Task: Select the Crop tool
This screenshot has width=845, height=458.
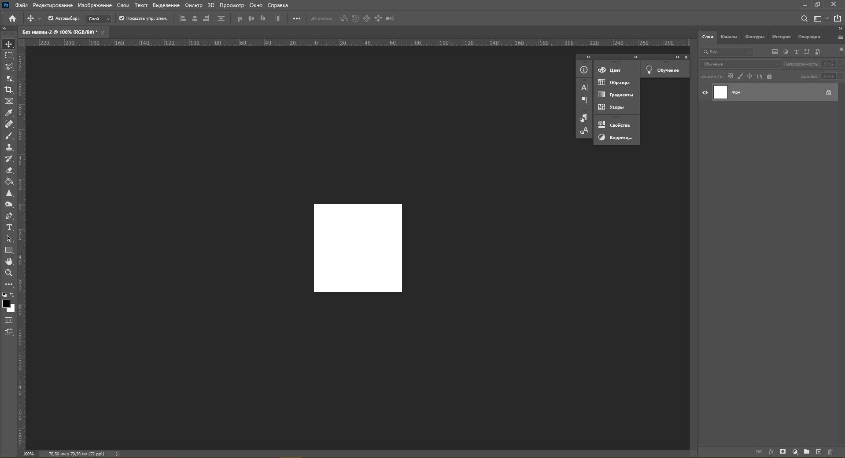Action: (x=9, y=90)
